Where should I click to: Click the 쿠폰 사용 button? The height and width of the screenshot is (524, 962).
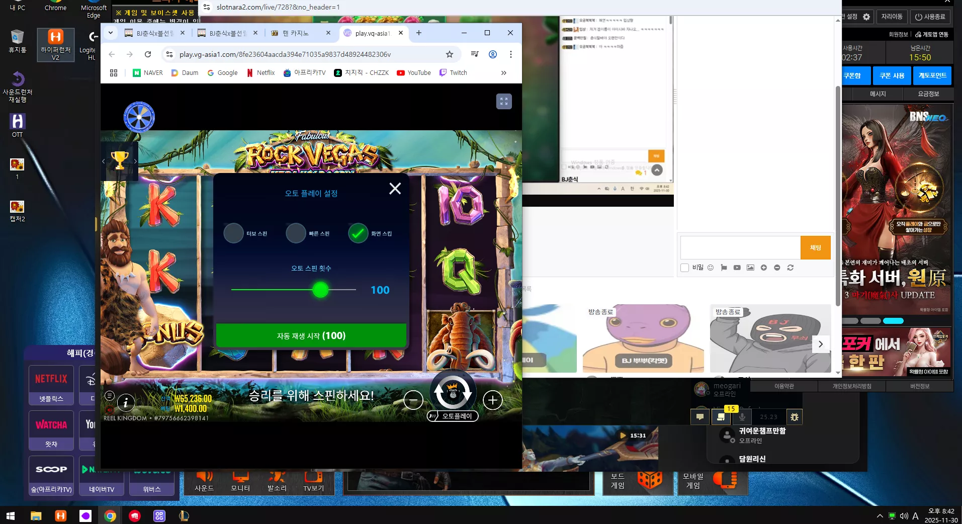pos(892,75)
